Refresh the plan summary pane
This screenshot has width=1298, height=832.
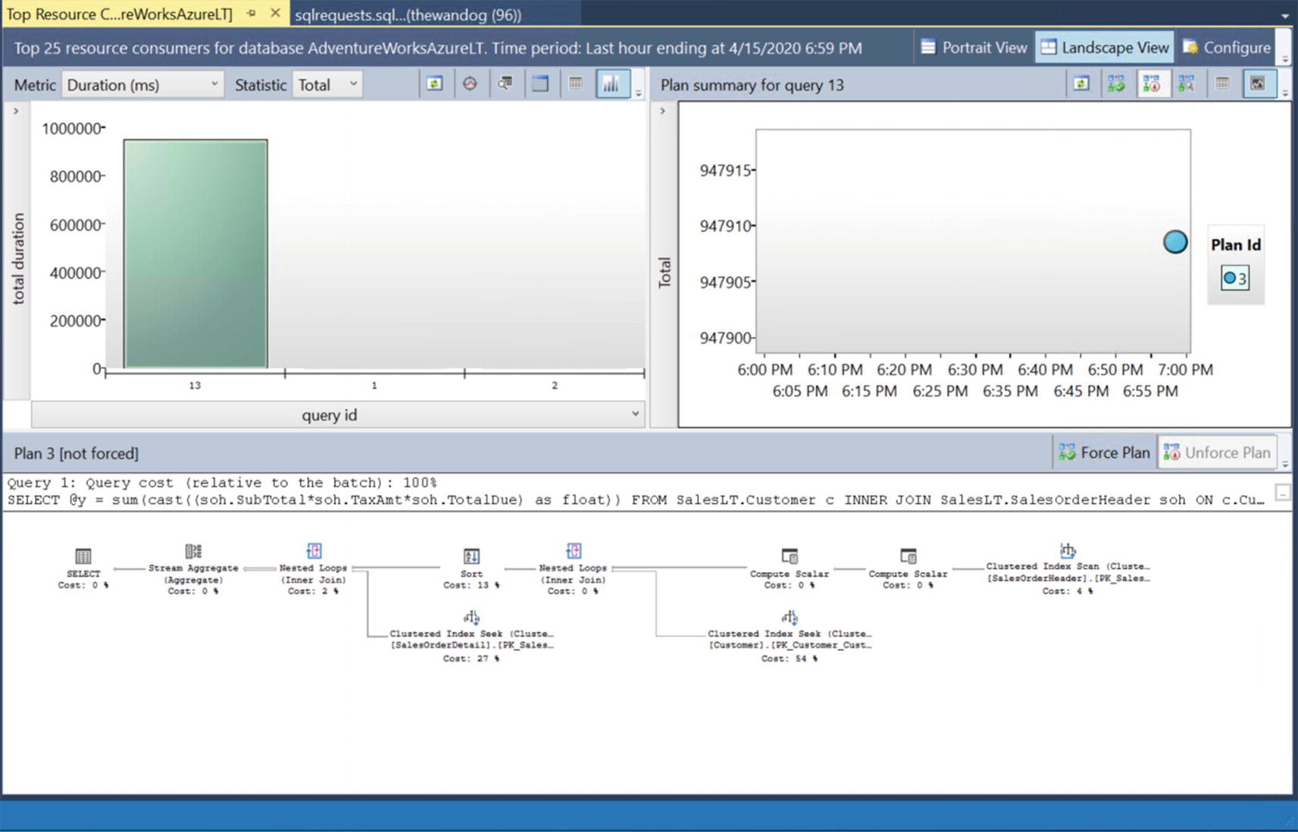1081,84
